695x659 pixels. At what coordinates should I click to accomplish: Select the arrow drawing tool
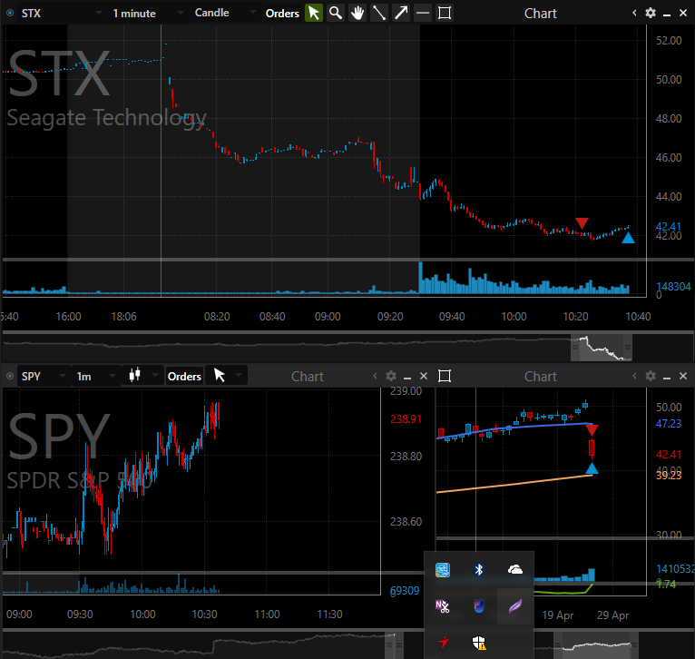pos(401,13)
